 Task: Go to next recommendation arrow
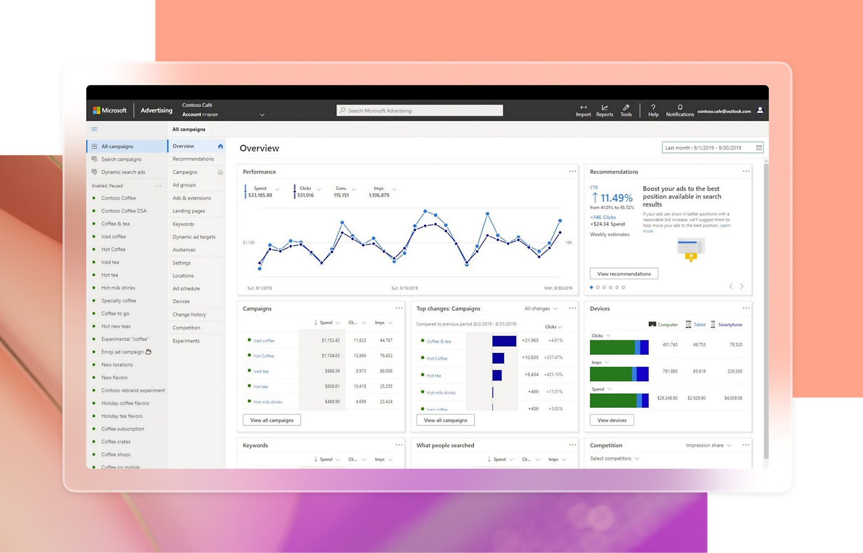pyautogui.click(x=742, y=286)
